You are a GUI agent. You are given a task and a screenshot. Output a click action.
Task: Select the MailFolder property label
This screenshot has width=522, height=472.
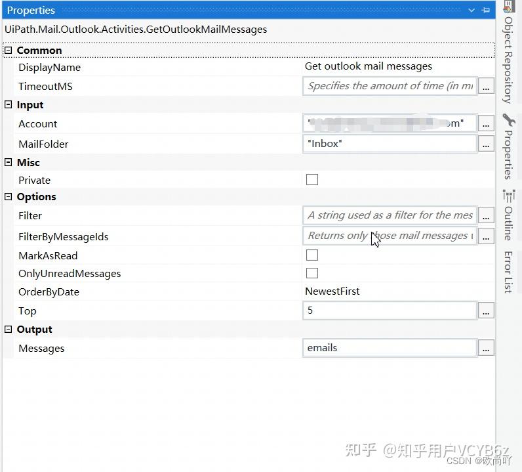point(43,144)
